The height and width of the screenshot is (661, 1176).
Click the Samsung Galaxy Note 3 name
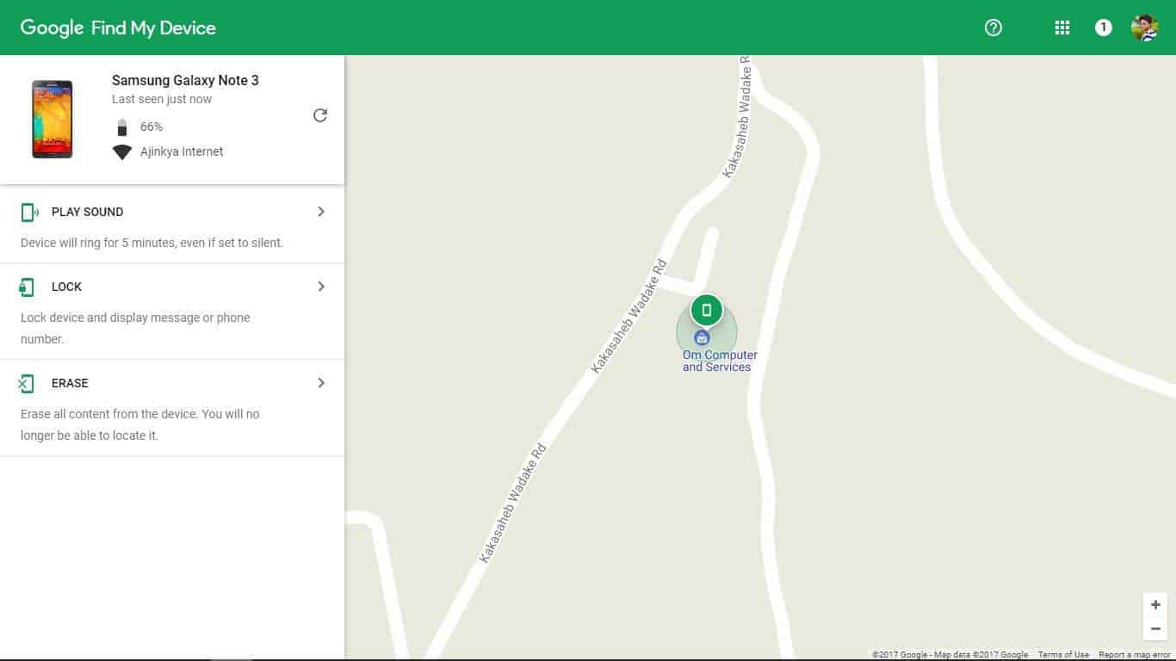pyautogui.click(x=185, y=80)
